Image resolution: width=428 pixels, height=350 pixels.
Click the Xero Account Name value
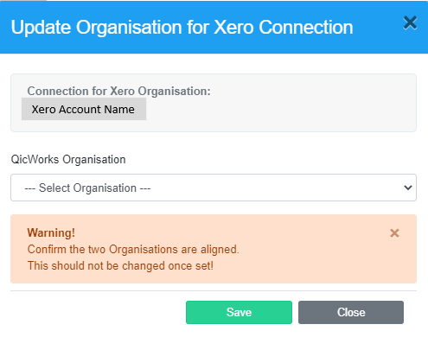[x=84, y=109]
